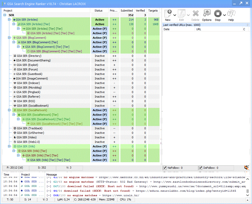This screenshot has width=252, height=204.
Task: Collapse the GSA SER (Articles) tree node
Action: (10, 20)
